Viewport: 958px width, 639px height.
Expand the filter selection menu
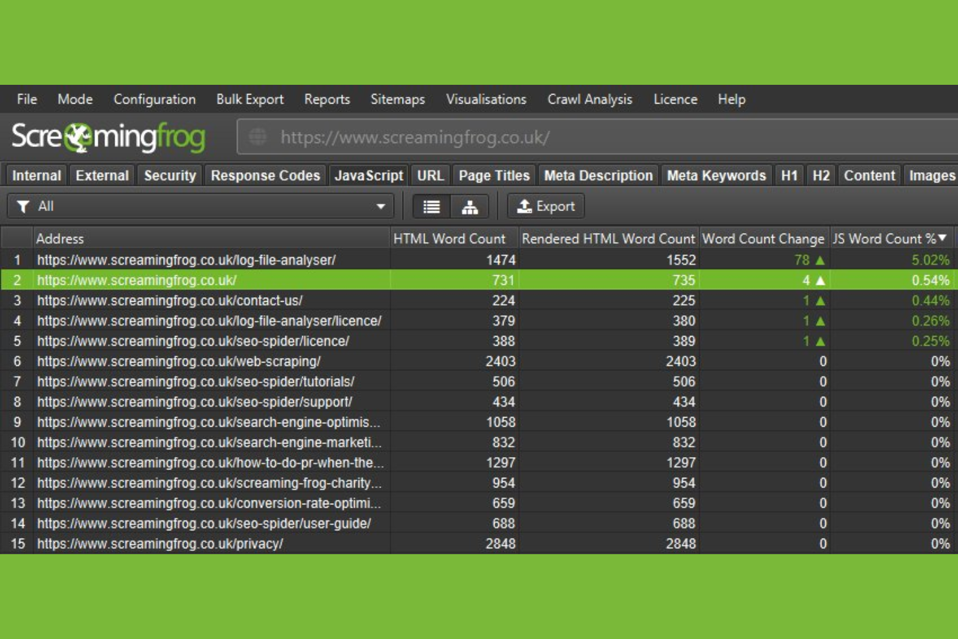point(381,206)
